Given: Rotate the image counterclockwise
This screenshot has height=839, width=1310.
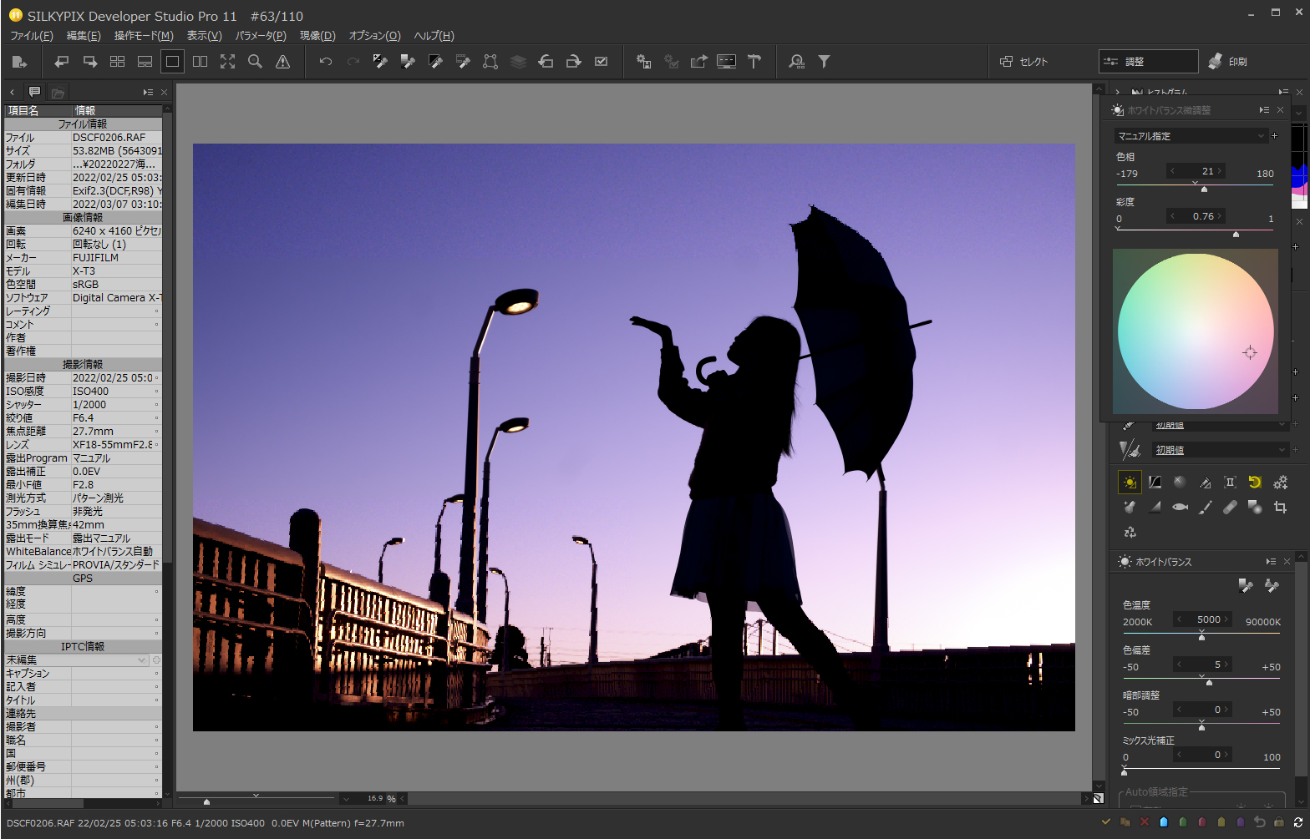Looking at the screenshot, I should point(546,62).
